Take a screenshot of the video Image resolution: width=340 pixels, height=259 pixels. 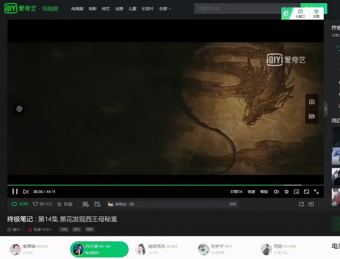point(312,102)
